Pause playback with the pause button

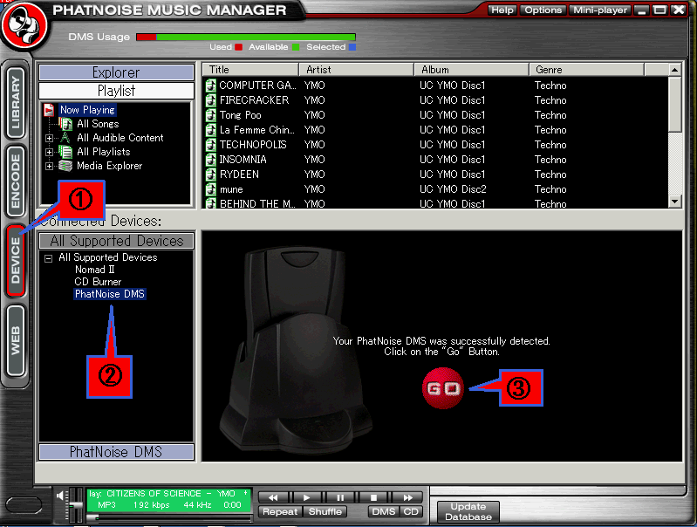pyautogui.click(x=340, y=497)
